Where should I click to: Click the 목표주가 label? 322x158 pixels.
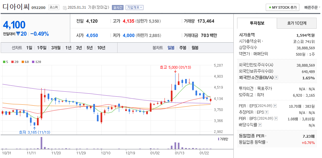(265, 89)
